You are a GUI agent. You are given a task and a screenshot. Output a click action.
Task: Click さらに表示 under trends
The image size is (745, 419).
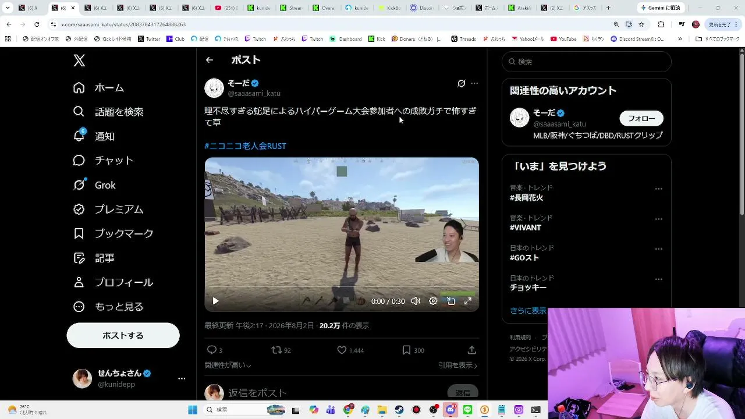coord(528,311)
